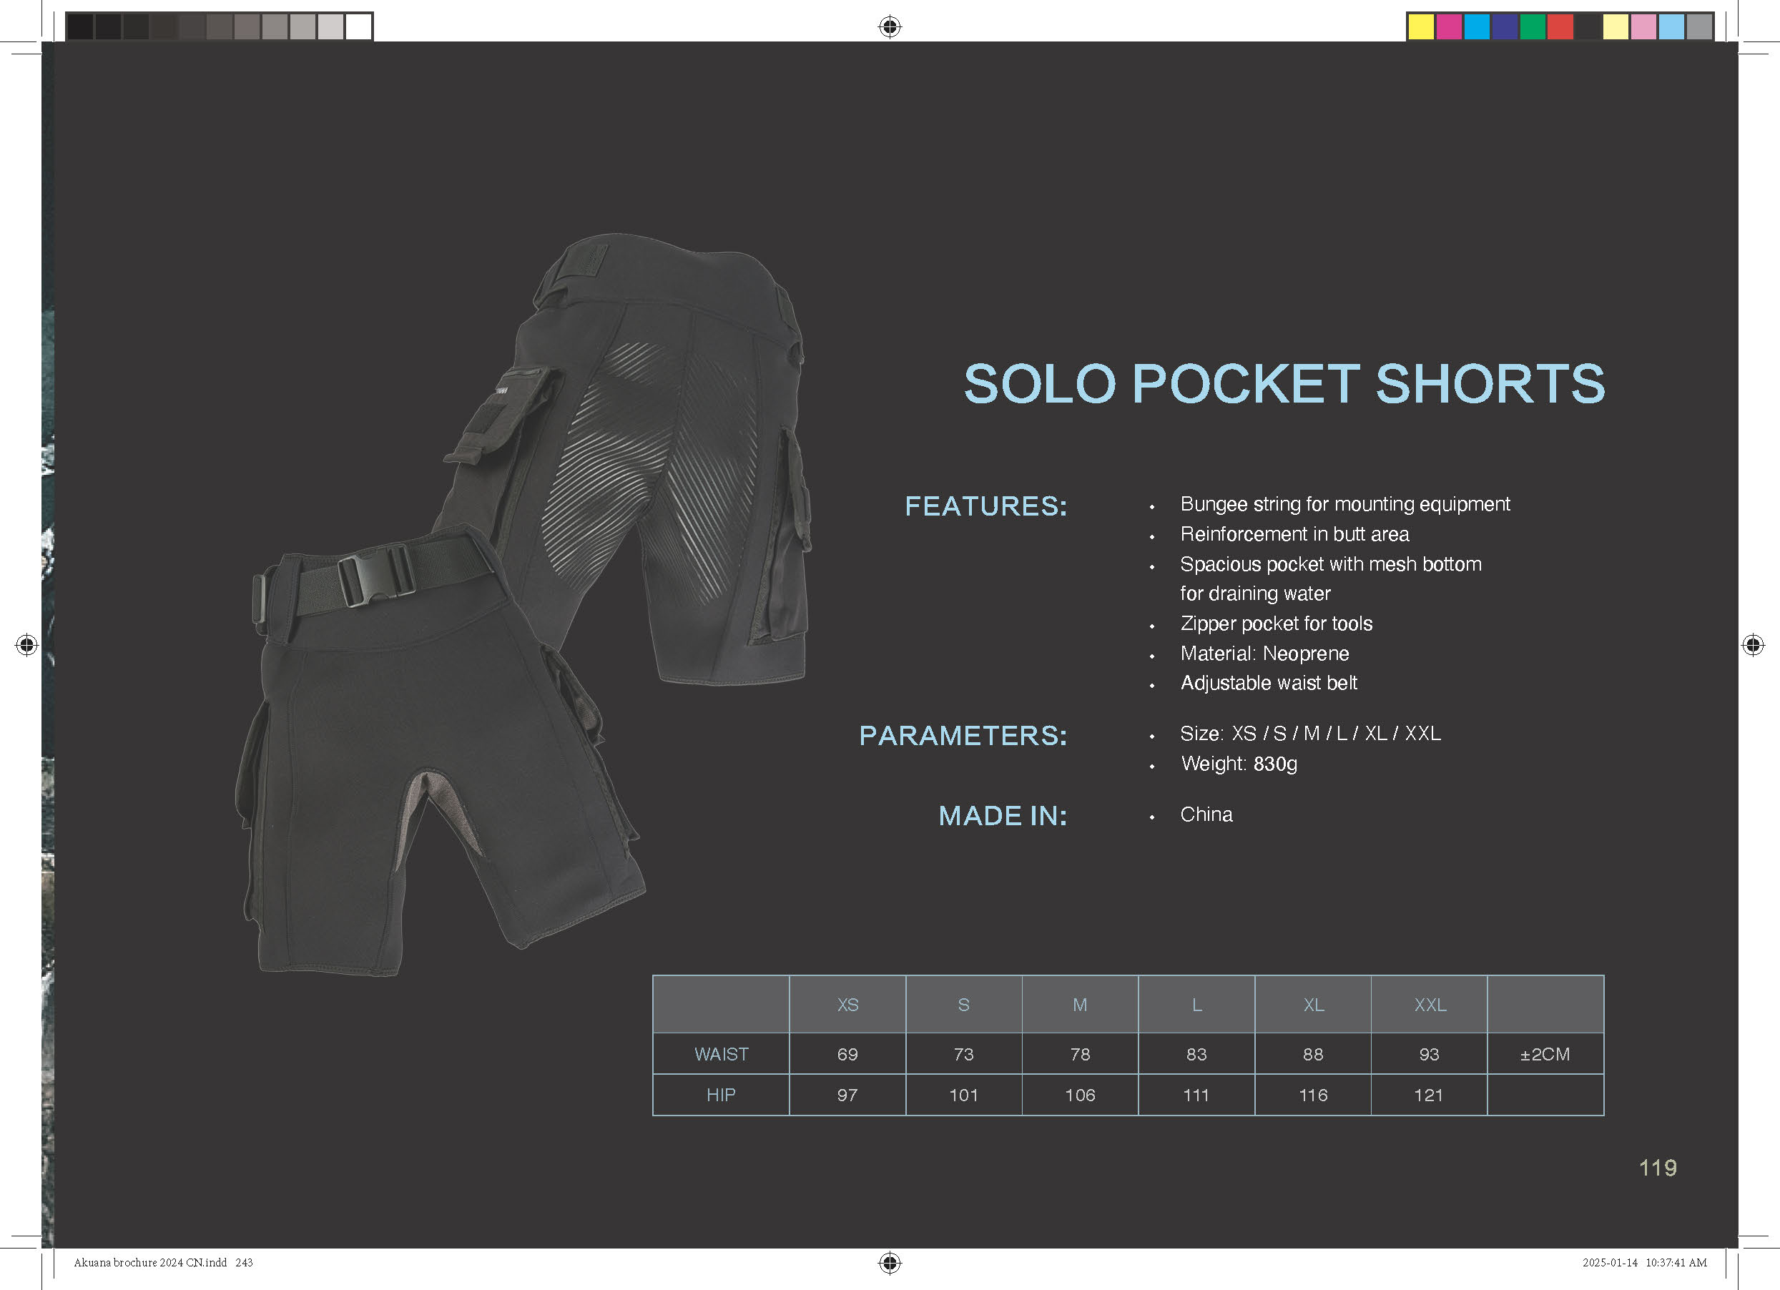Click the white swatch in grayscale strip
Image resolution: width=1780 pixels, height=1290 pixels.
coord(359,26)
